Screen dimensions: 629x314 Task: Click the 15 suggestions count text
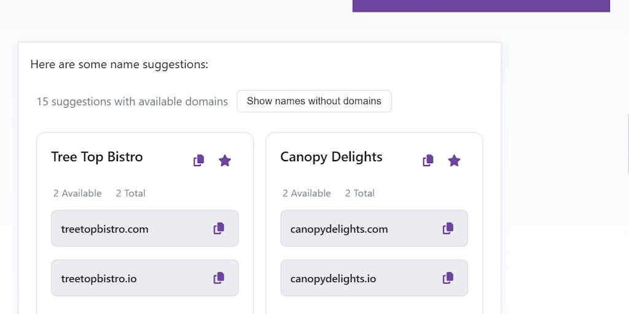coord(132,102)
